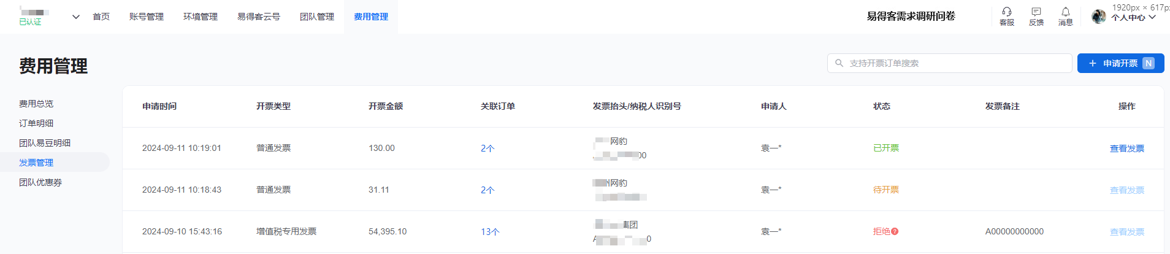Open 团队易豆明细 in the sidebar
1170x254 pixels.
click(45, 143)
